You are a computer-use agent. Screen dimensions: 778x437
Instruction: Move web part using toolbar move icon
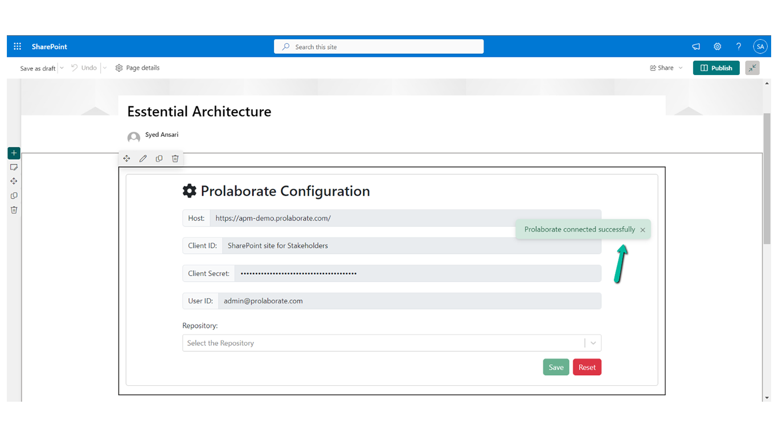point(126,159)
